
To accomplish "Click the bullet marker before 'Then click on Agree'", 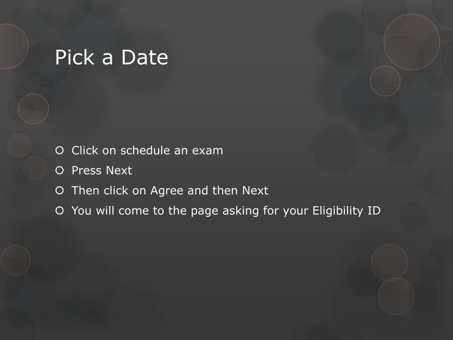I will [60, 190].
